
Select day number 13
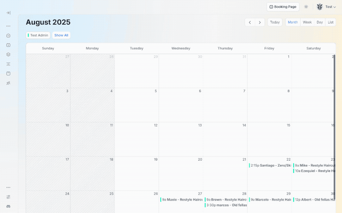pos(200,125)
